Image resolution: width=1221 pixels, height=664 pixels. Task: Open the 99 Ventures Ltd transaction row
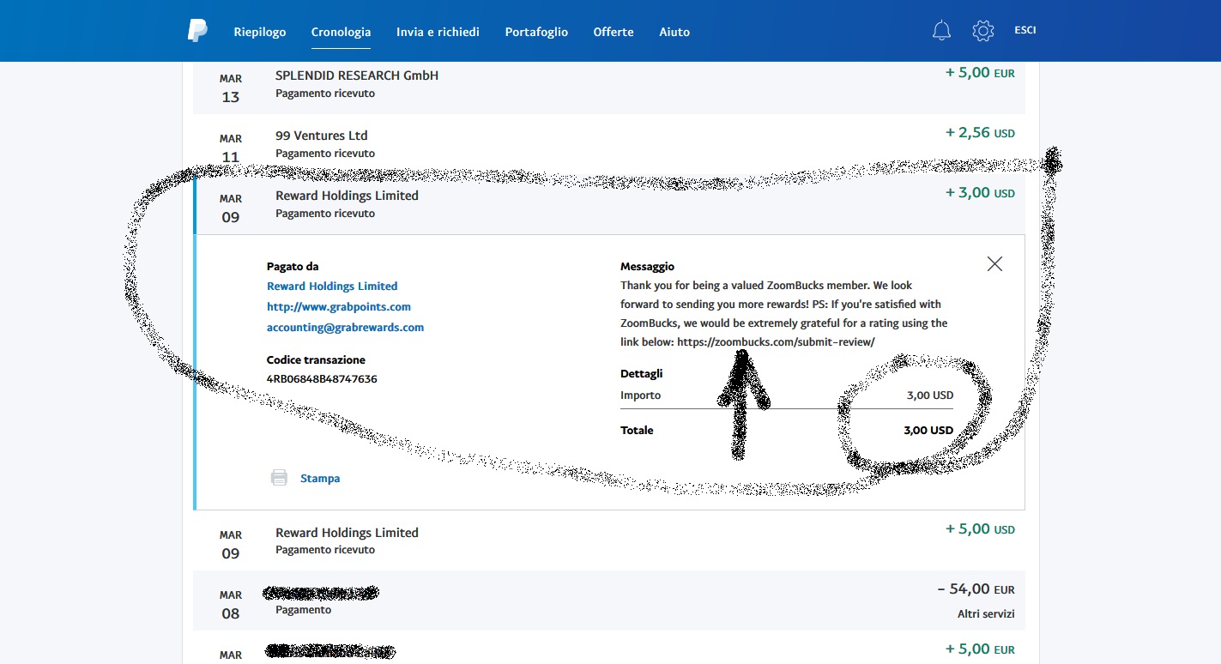coord(609,144)
